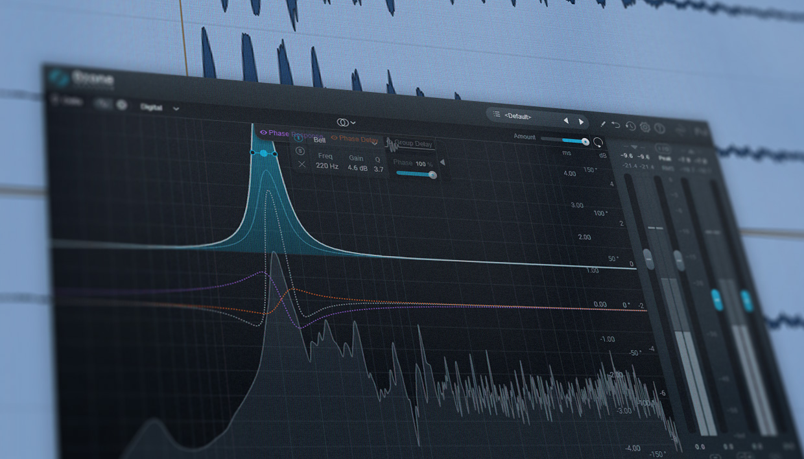The height and width of the screenshot is (459, 804).
Task: Click the pencil edit icon
Action: click(602, 123)
